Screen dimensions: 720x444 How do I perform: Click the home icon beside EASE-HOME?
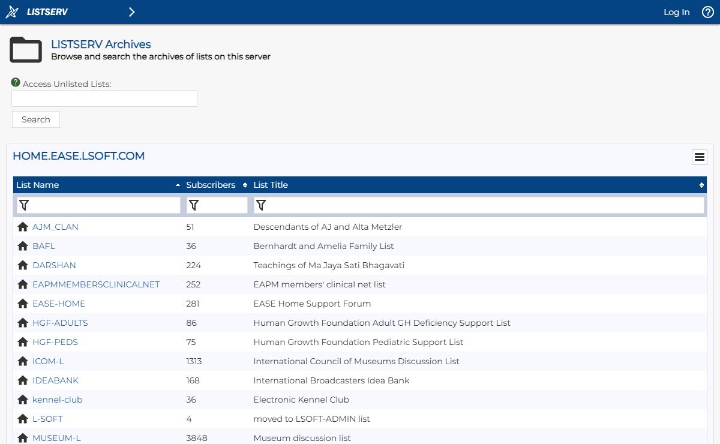tap(23, 304)
